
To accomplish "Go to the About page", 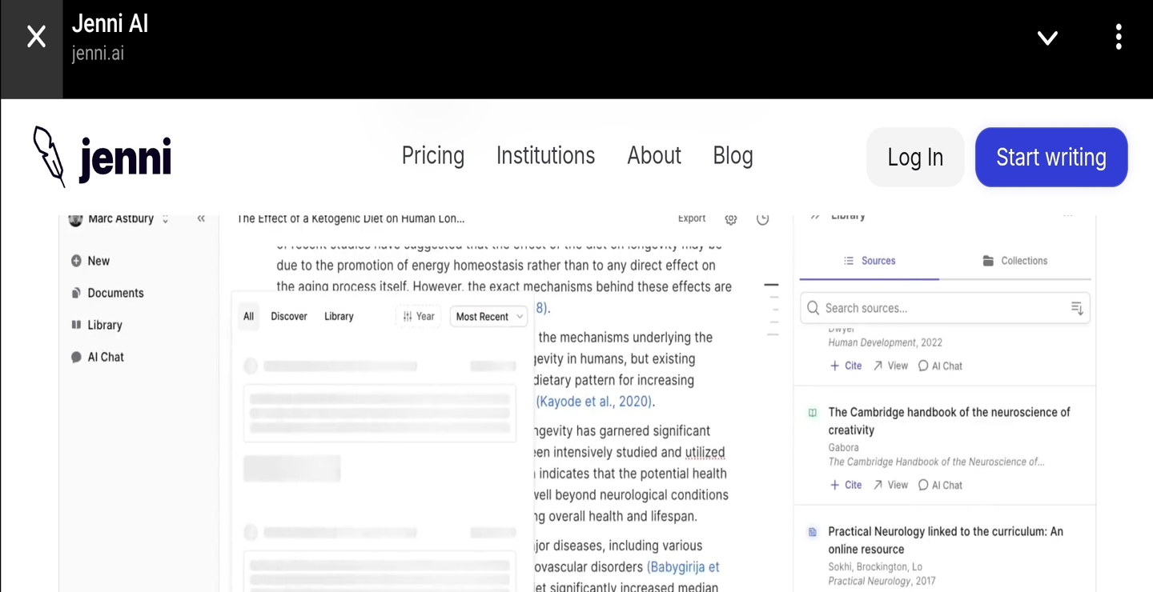I will coord(654,155).
